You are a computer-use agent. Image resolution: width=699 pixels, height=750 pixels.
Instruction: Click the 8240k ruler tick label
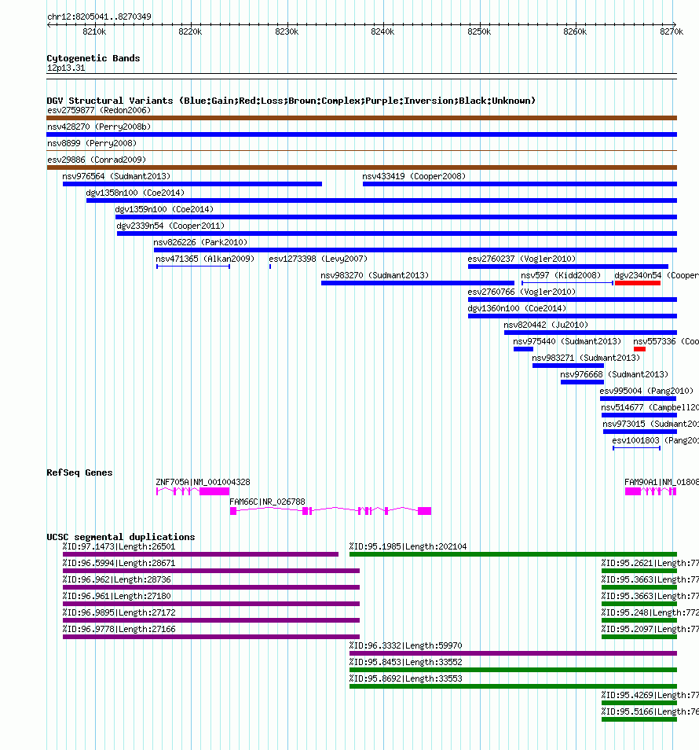pyautogui.click(x=382, y=31)
